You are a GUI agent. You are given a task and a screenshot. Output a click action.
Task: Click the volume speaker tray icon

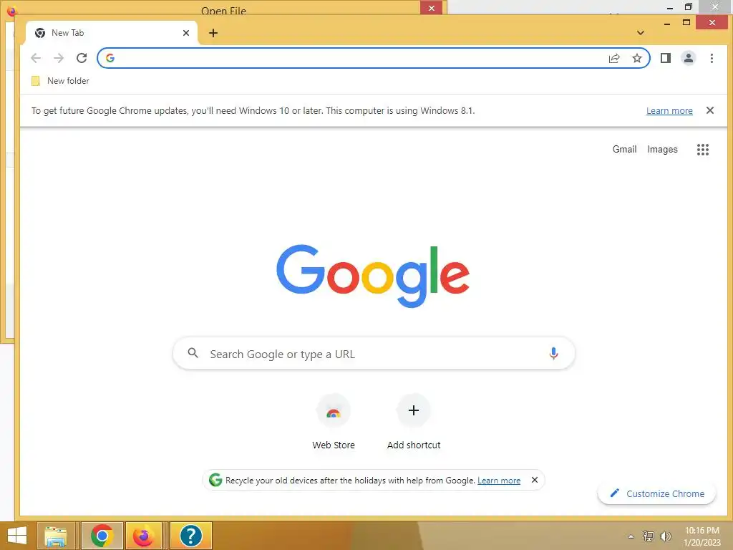(x=665, y=536)
